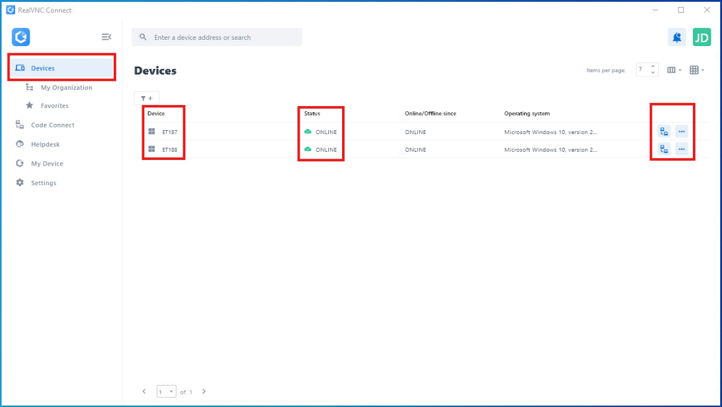Increase the items per page value
Image resolution: width=722 pixels, height=407 pixels.
pos(654,67)
